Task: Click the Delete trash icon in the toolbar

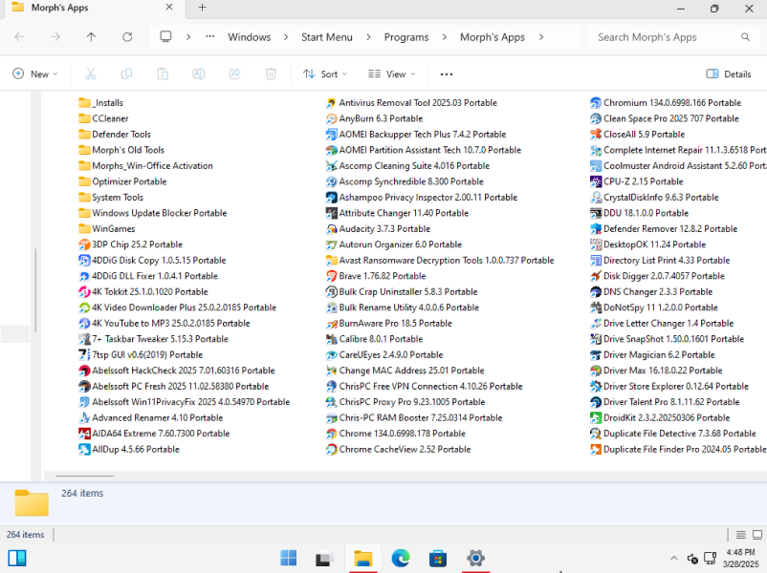Action: (x=271, y=74)
